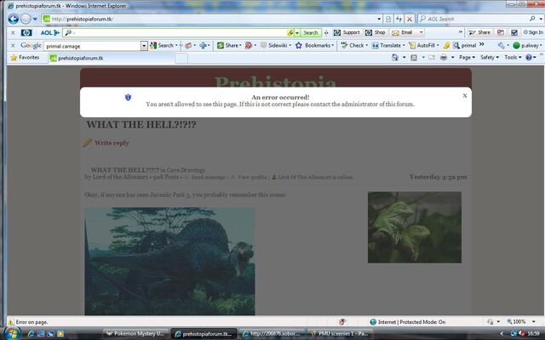545x340 pixels.
Task: Open the Google toolbar Share menu
Action: tap(229, 45)
